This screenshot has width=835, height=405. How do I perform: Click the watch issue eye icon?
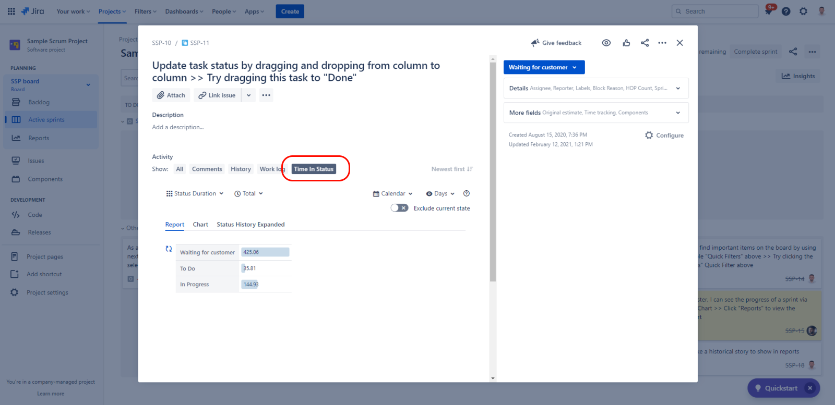[606, 43]
